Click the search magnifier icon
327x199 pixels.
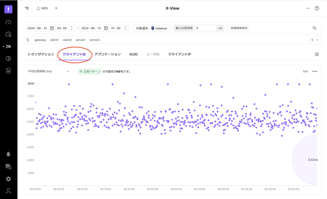[315, 28]
